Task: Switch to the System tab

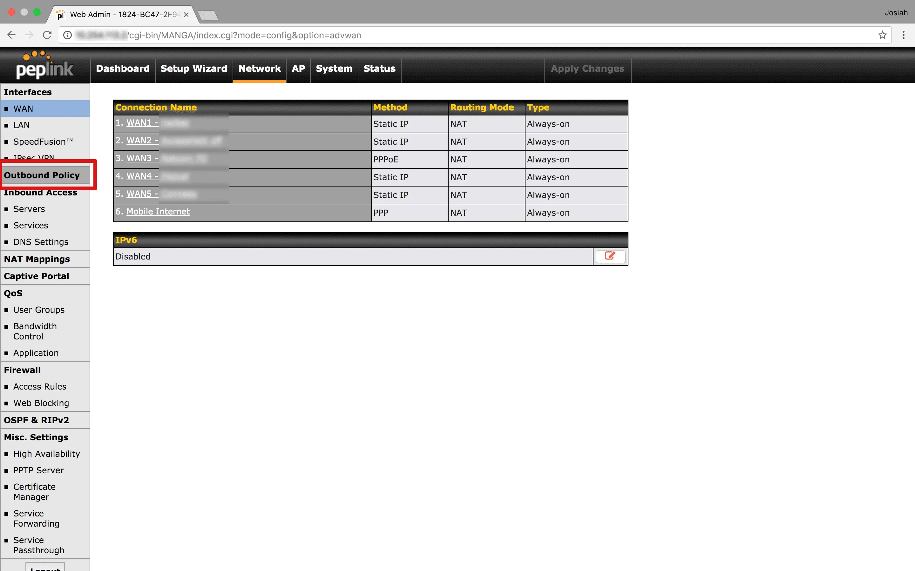Action: 334,68
